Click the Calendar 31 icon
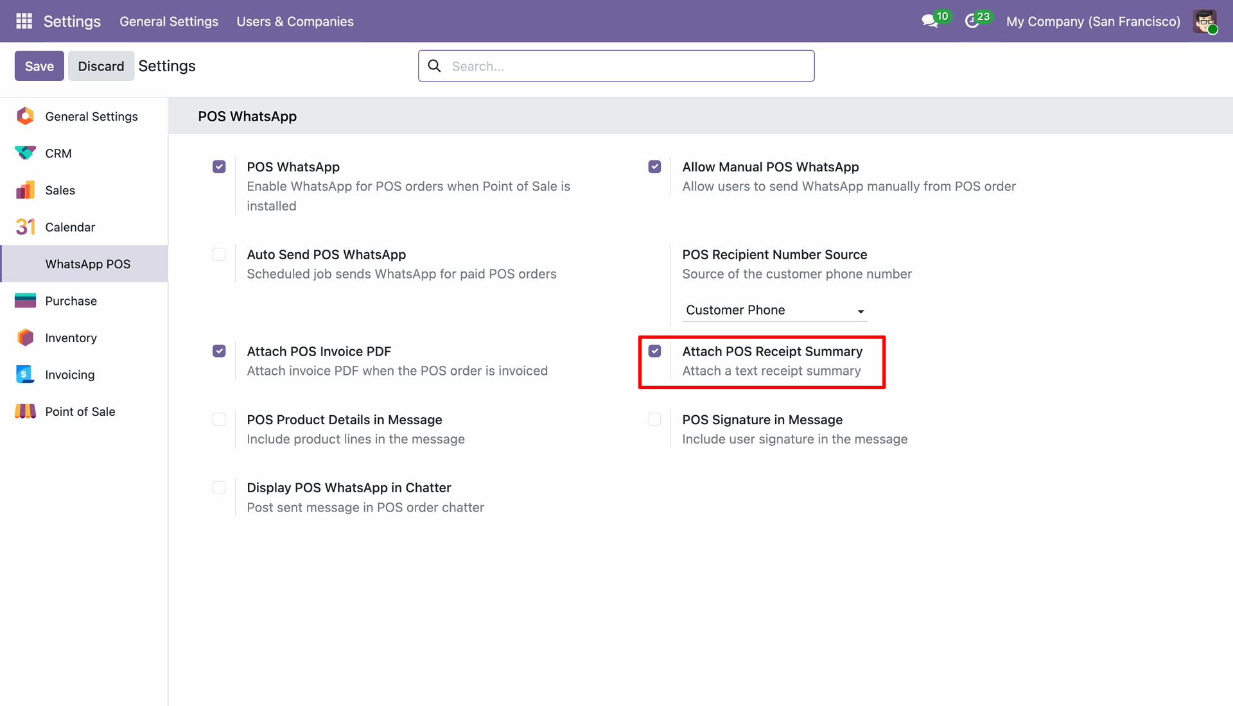Screen dimensions: 1233x706 25,227
